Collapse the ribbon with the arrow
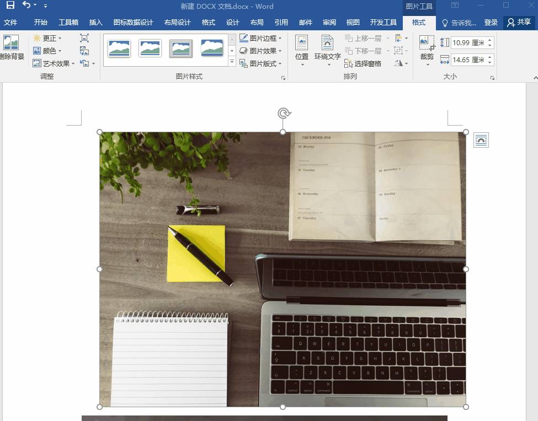This screenshot has width=538, height=421. click(x=535, y=78)
